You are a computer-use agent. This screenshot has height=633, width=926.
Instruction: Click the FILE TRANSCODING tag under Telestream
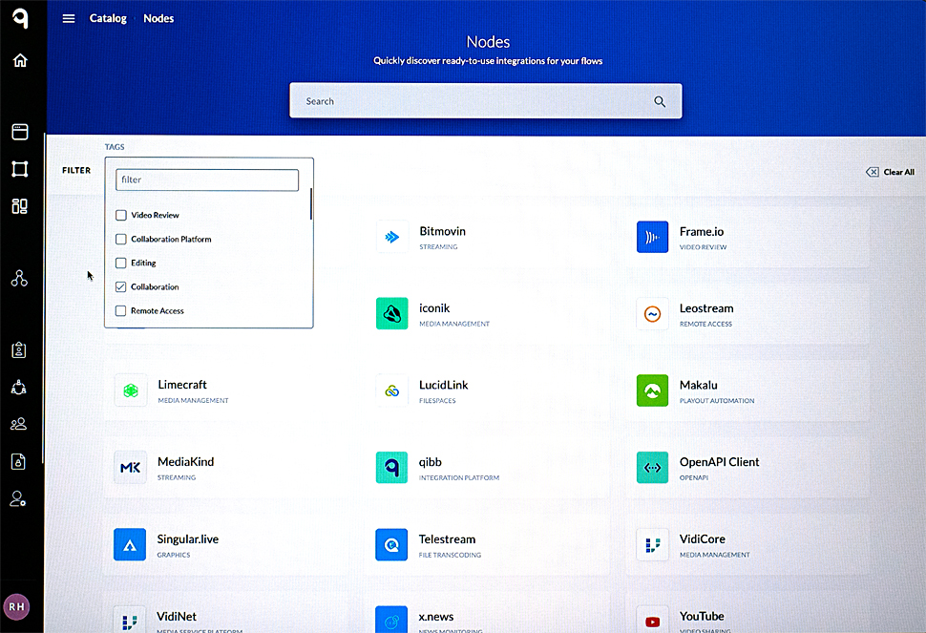(450, 555)
